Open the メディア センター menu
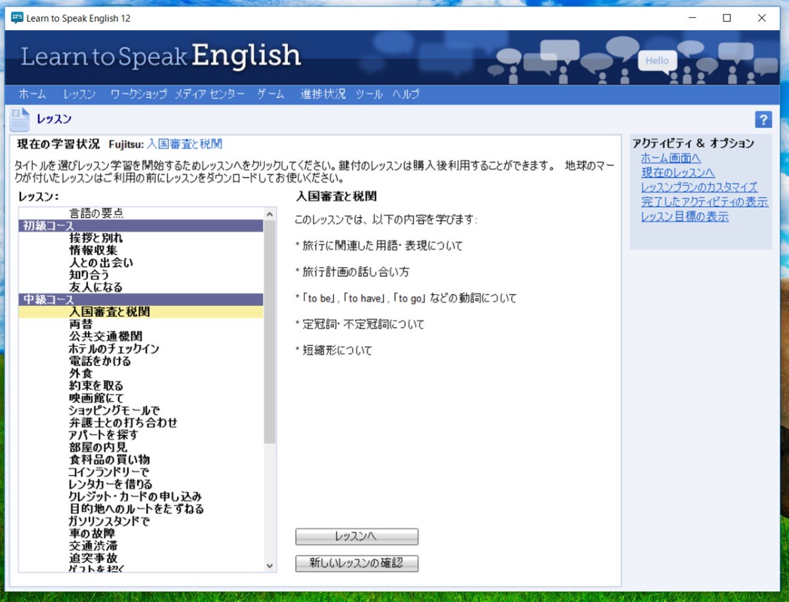This screenshot has height=602, width=789. (210, 94)
